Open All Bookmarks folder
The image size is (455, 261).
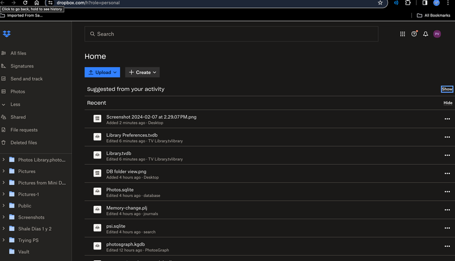[x=433, y=15]
